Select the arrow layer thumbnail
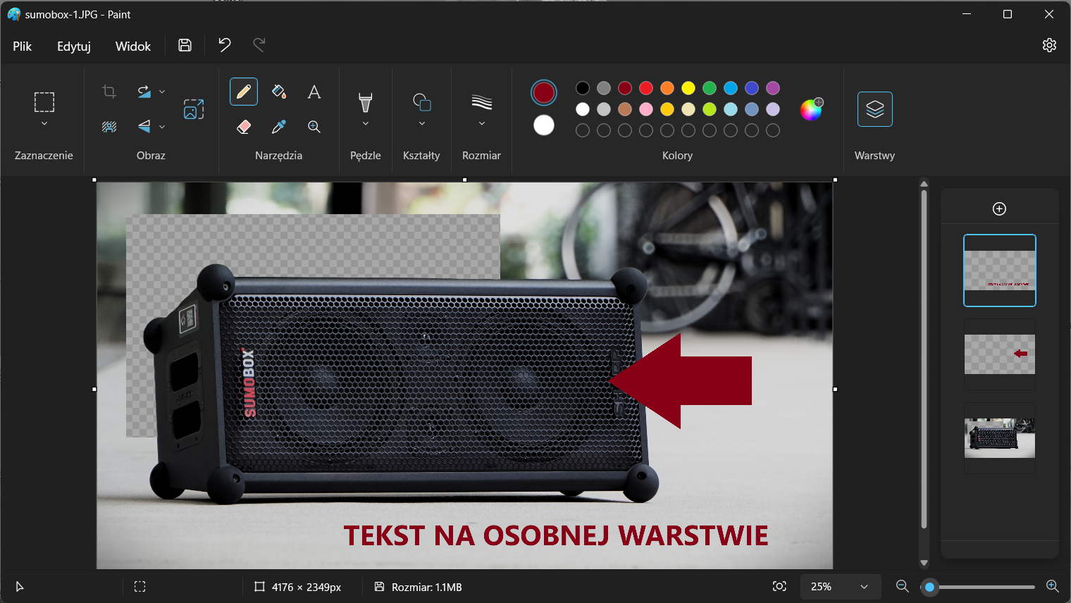This screenshot has height=603, width=1071. [999, 354]
